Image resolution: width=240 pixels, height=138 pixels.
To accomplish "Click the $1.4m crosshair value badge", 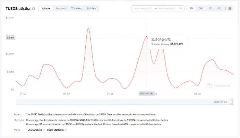I will tap(10, 38).
